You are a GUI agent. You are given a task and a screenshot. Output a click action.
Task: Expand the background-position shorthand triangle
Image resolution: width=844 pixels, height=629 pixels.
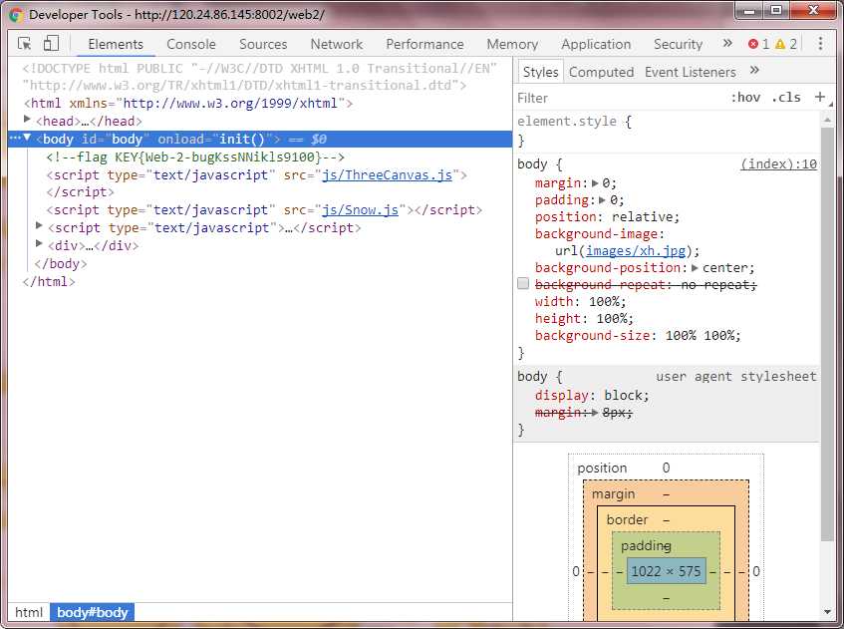tap(695, 267)
